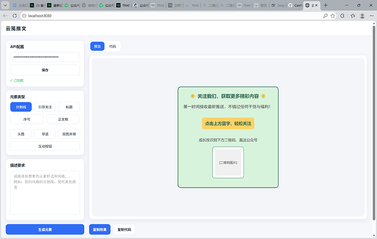Focus the 描述要求 text area
The image size is (377, 239).
45,192
